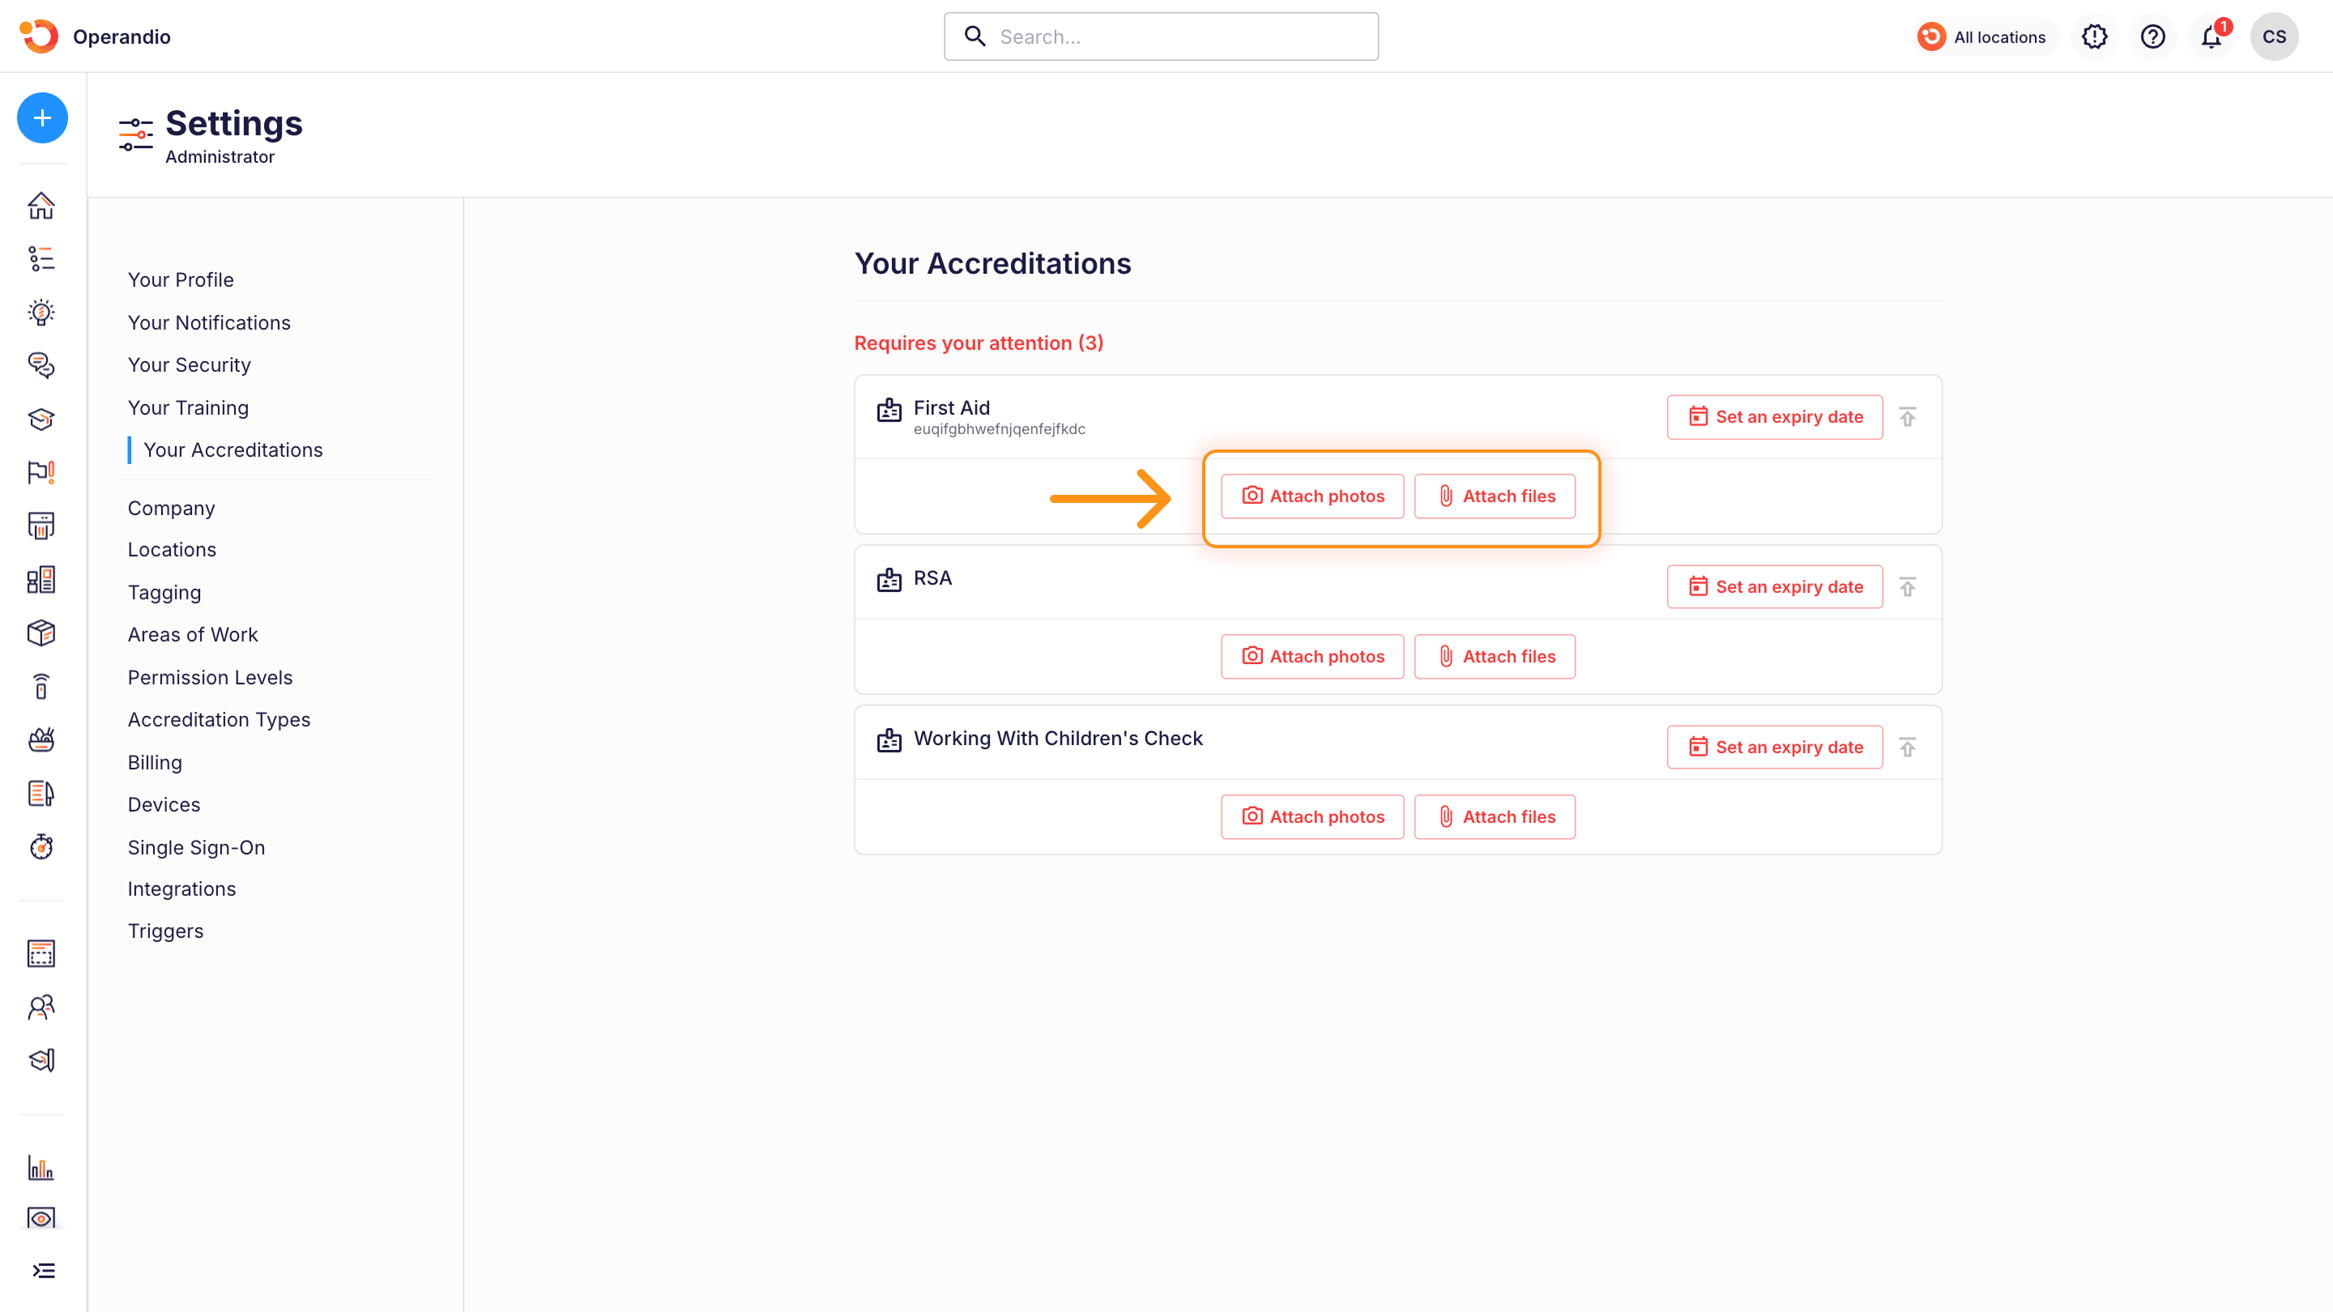
Task: Click the notifications bell icon
Action: pos(2211,37)
